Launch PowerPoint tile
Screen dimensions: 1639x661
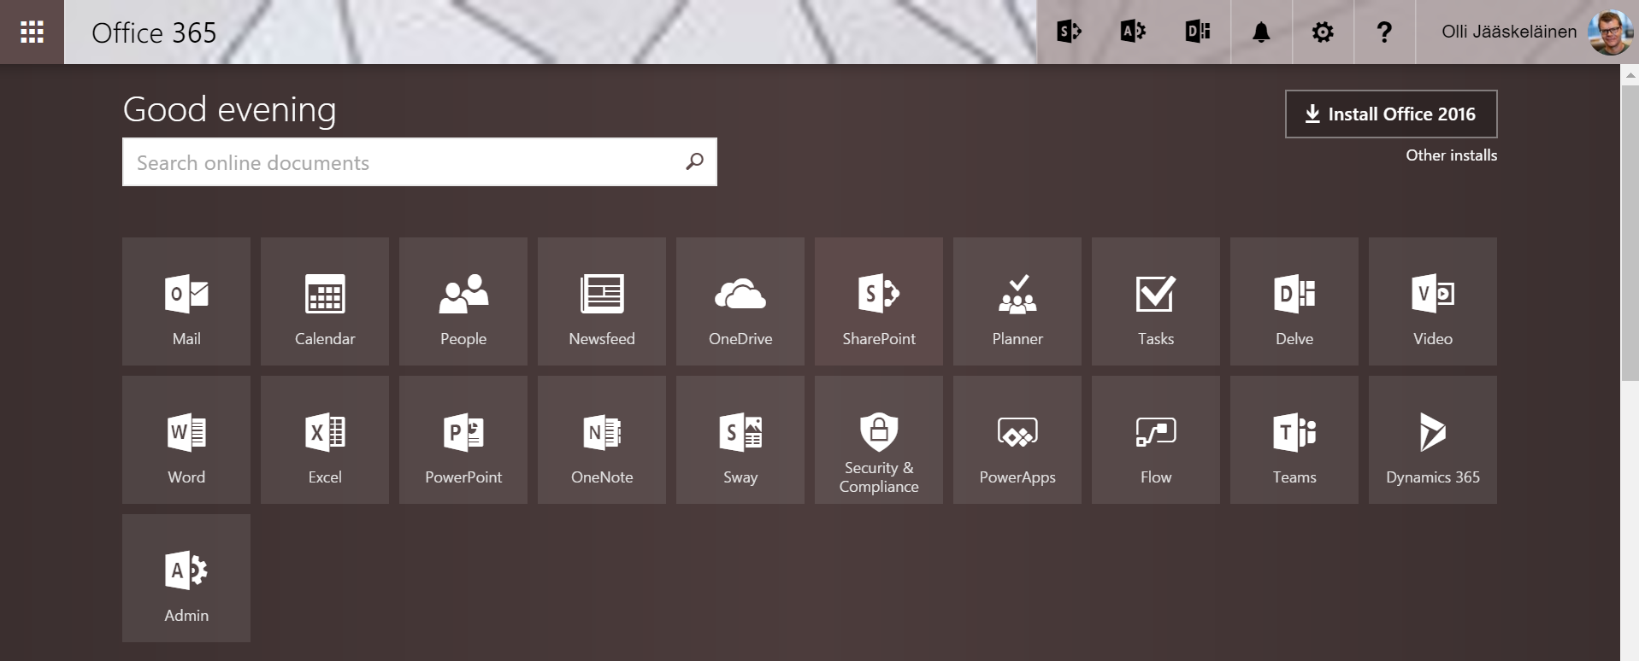pos(463,440)
